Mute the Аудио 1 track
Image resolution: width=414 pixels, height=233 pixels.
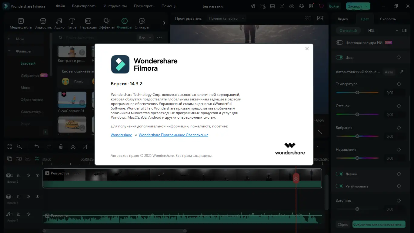click(x=28, y=214)
